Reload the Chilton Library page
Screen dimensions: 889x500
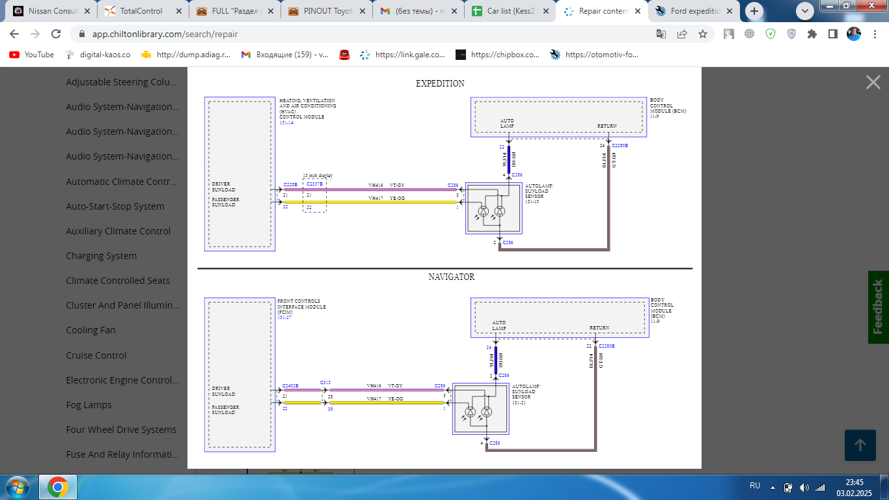coord(56,34)
